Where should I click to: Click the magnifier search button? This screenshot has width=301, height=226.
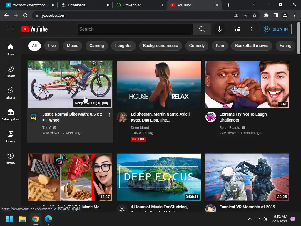coord(202,29)
